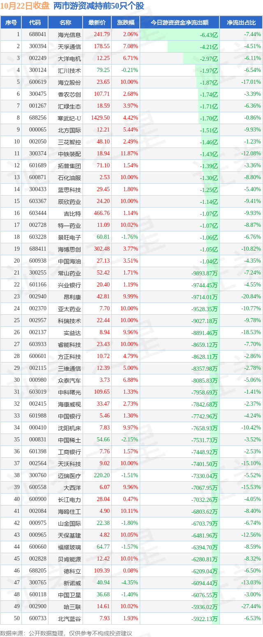The height and width of the screenshot is (637, 263).
Task: Click stock code 000410
Action: (37, 428)
